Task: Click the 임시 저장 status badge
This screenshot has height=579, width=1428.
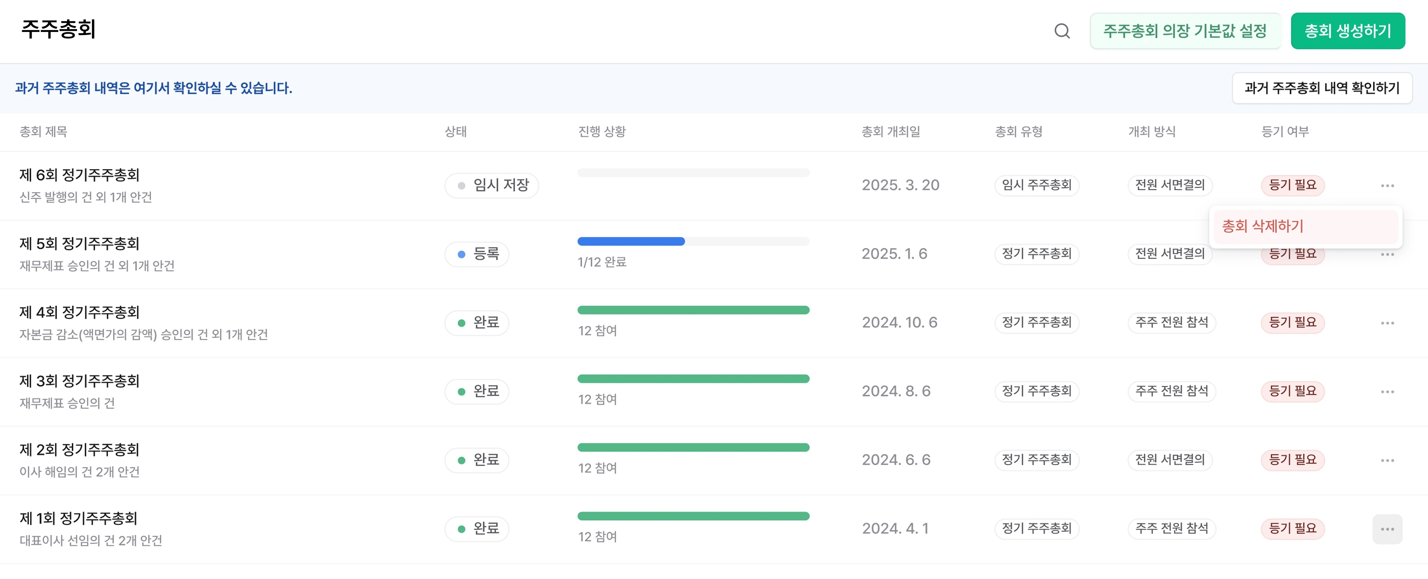Action: click(492, 186)
